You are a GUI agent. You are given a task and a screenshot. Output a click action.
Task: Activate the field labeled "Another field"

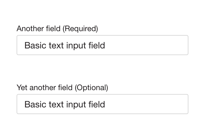pos(102,45)
